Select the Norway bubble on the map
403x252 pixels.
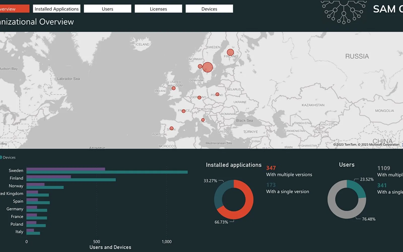200,66
